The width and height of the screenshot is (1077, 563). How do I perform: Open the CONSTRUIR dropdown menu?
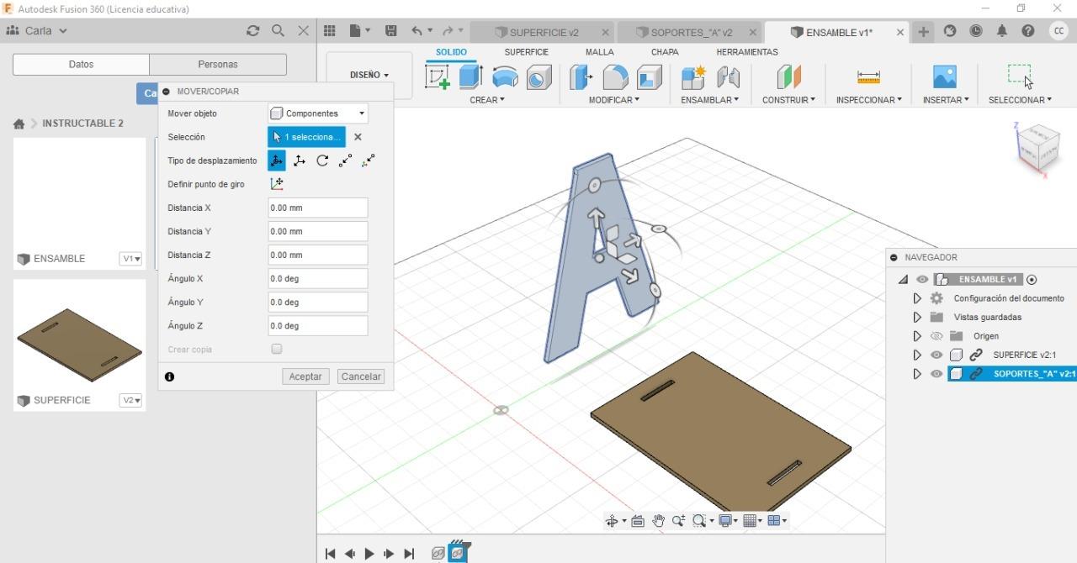tap(788, 100)
